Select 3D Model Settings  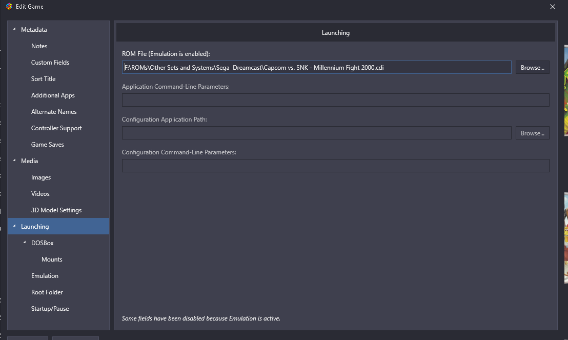click(56, 210)
